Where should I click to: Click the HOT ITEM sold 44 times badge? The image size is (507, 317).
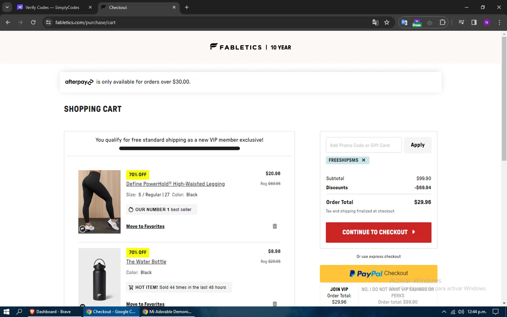tap(179, 287)
